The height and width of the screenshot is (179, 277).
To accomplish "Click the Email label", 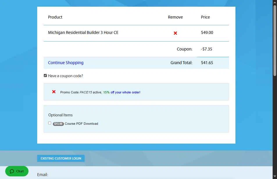I will (x=42, y=175).
